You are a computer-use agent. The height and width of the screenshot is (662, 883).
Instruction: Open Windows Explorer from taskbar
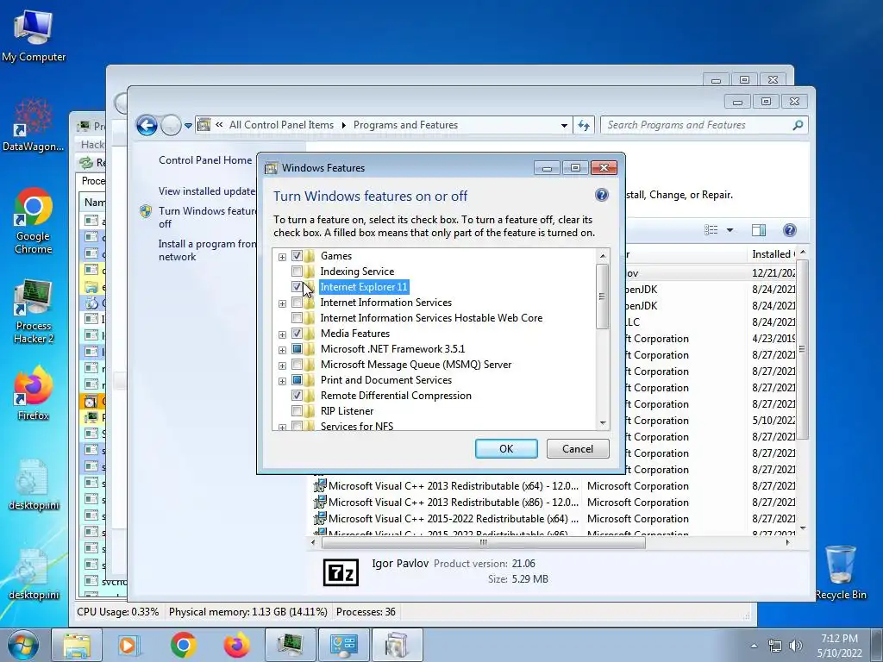tap(77, 645)
